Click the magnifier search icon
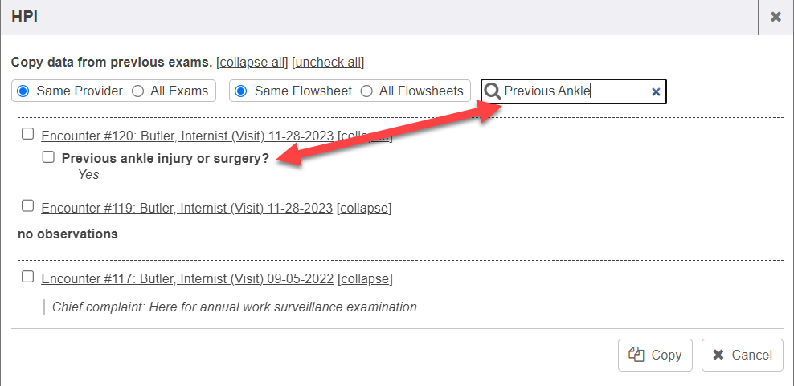The image size is (794, 386). click(493, 91)
